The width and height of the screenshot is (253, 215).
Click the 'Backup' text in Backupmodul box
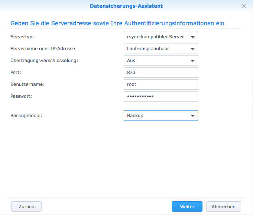pos(135,116)
